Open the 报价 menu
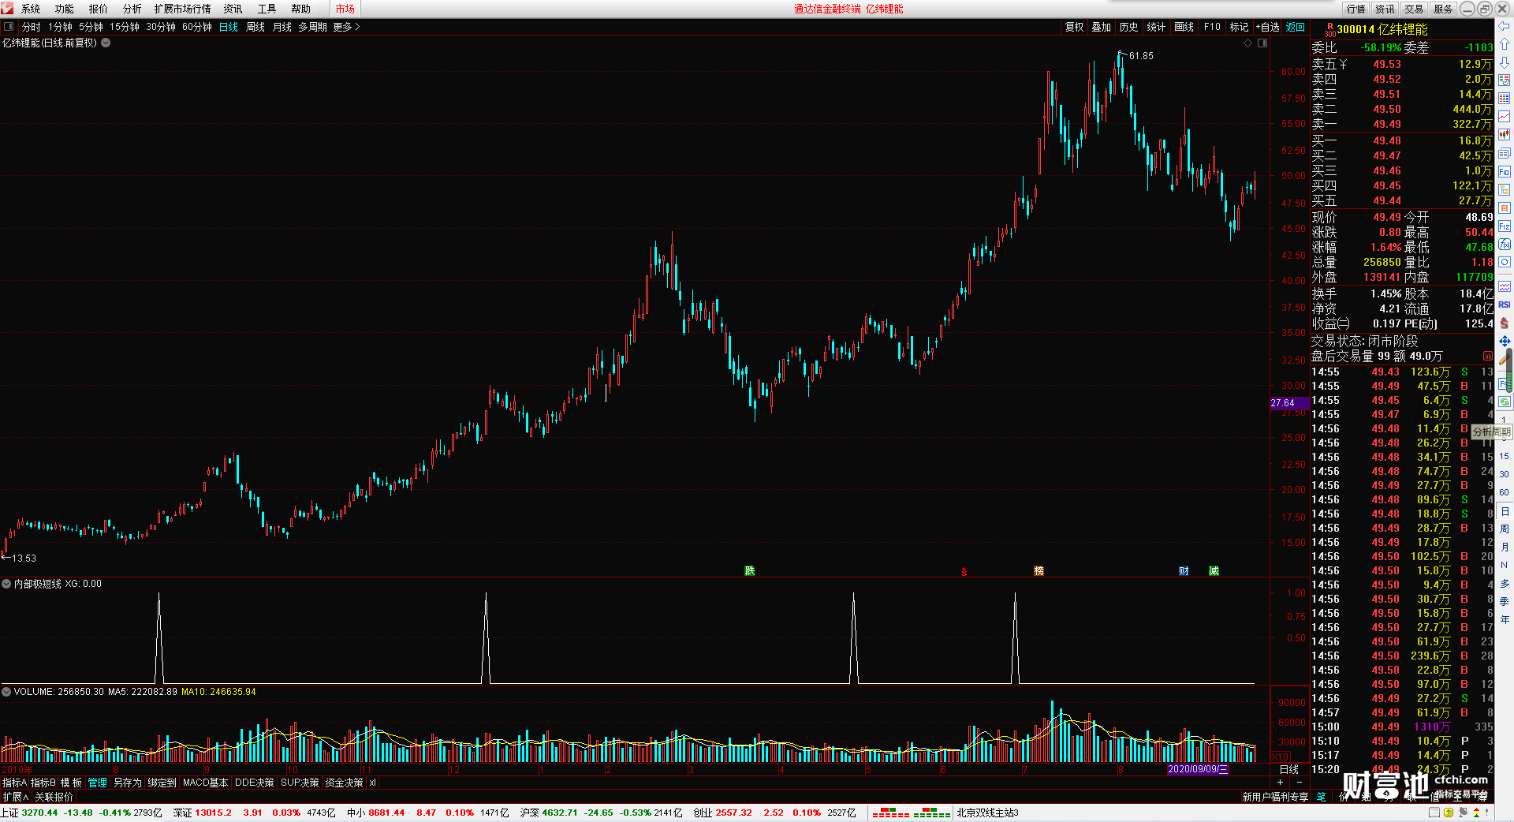The image size is (1514, 822). [99, 9]
